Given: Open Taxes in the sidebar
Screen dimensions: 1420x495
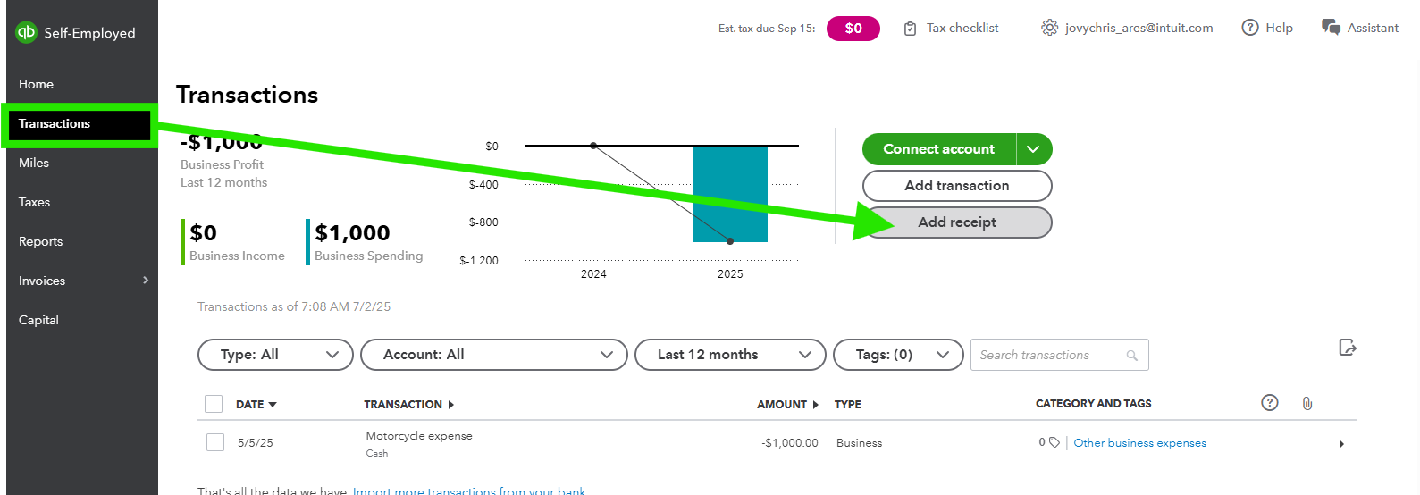Looking at the screenshot, I should point(35,202).
